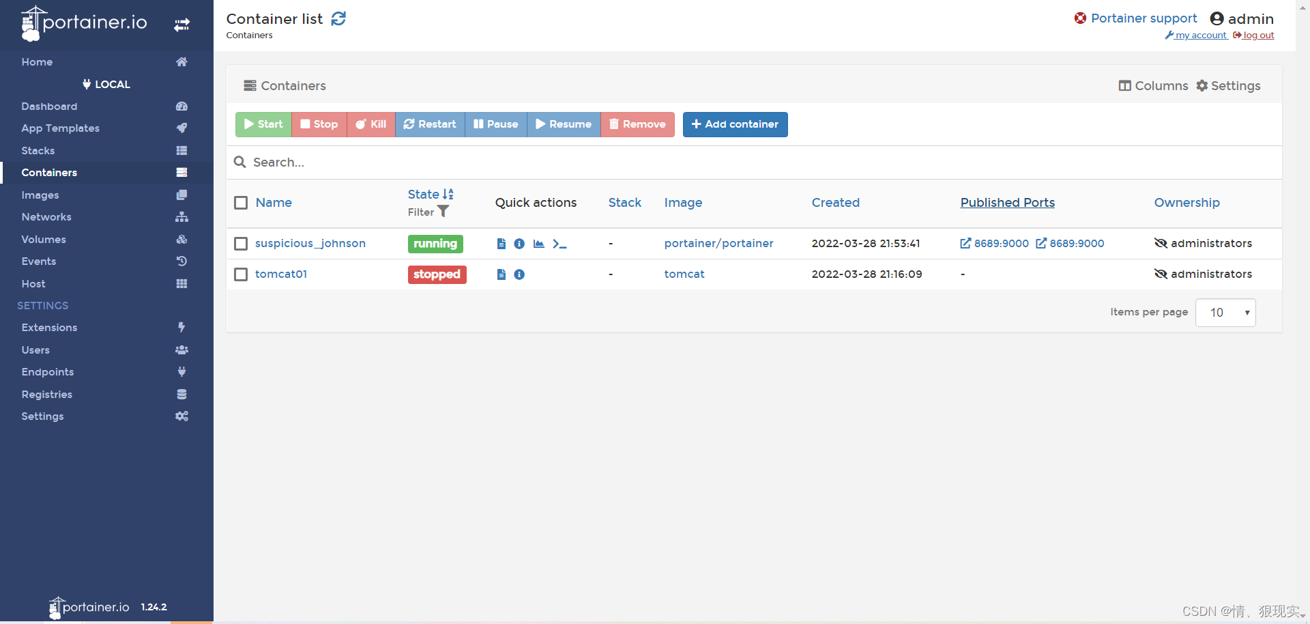Sort by Published Ports header
The image size is (1310, 624).
pos(1008,203)
